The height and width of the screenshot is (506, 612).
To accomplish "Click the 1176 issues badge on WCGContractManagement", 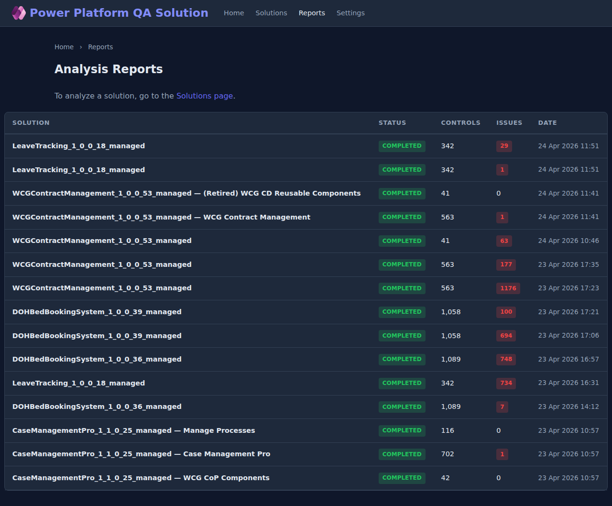I will tap(507, 288).
